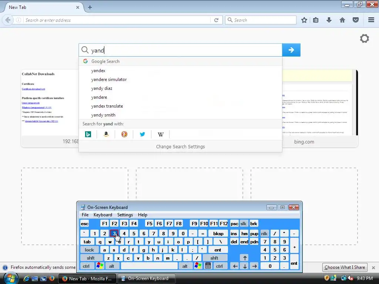
Task: Click the up arrow key
Action: click(x=245, y=258)
